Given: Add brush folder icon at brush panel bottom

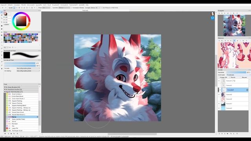Looking at the screenshot, I should [11, 134].
